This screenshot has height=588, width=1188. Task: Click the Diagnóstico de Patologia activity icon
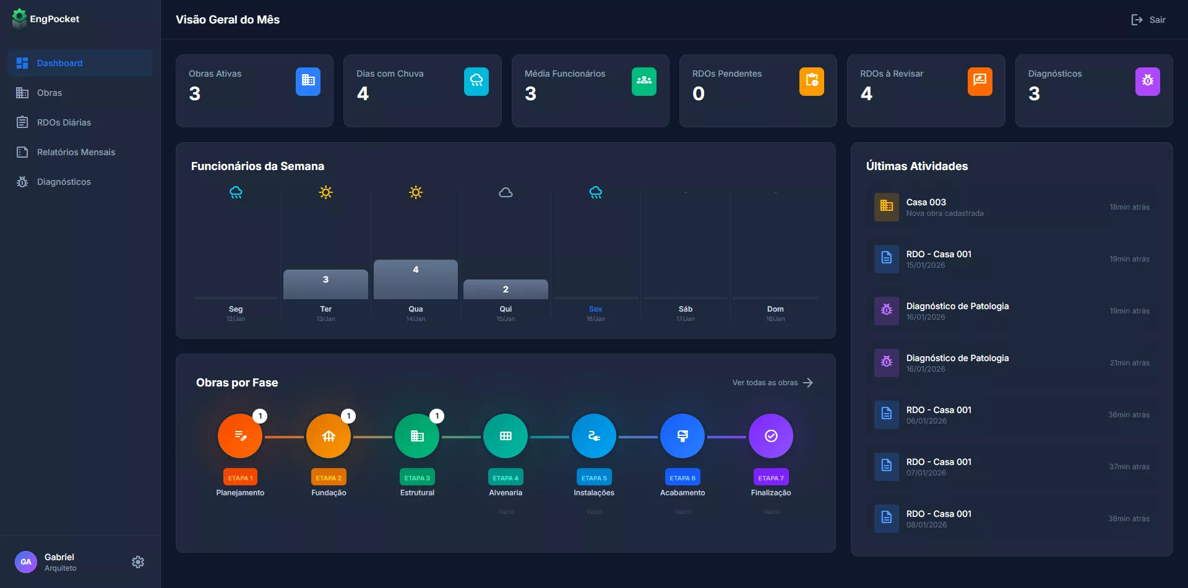point(886,310)
